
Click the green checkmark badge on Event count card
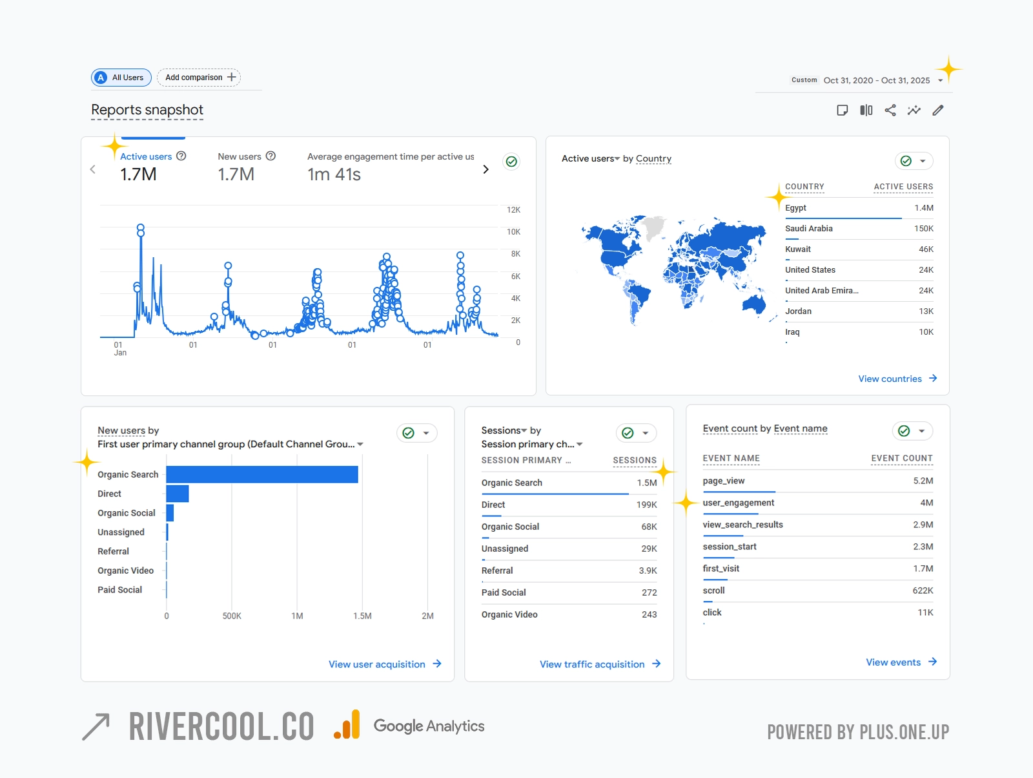pyautogui.click(x=903, y=430)
